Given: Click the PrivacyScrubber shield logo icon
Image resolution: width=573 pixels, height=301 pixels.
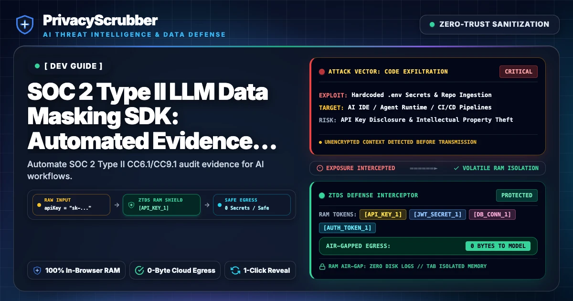Looking at the screenshot, I should (24, 24).
